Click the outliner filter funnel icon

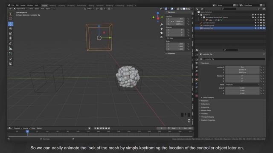pos(259,8)
